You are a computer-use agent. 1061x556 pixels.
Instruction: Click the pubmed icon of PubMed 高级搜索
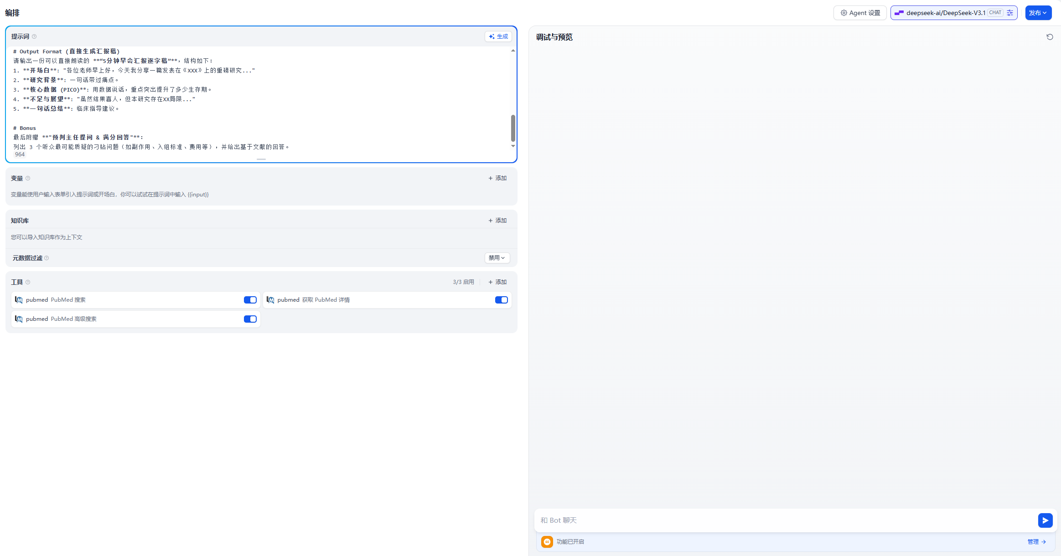[x=19, y=319]
